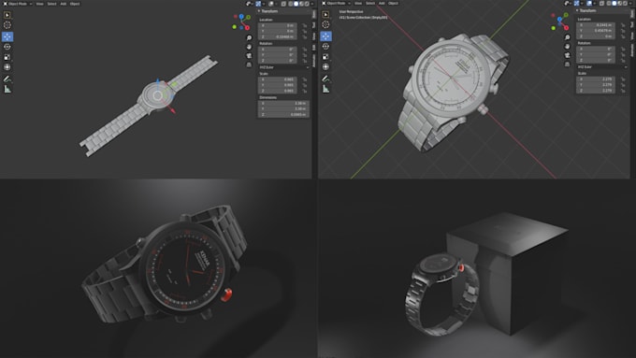Click the pan hand icon in left viewport

[249, 47]
